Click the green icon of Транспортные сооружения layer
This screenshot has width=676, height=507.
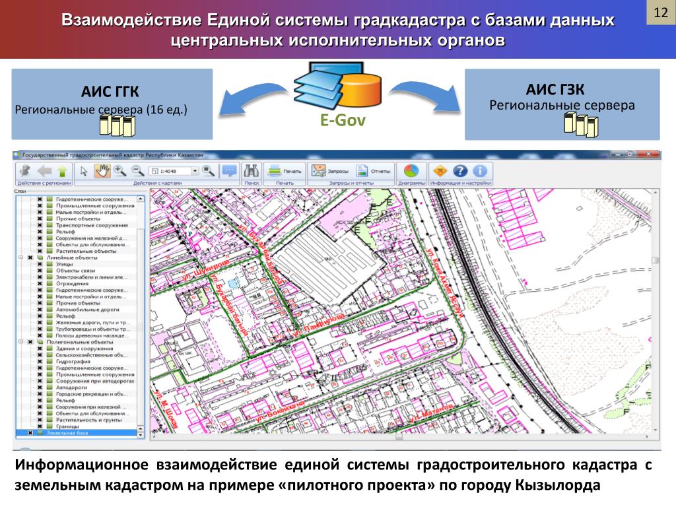pos(50,225)
